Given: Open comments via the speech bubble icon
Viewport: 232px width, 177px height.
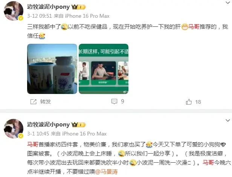Looking at the screenshot, I should (114, 102).
